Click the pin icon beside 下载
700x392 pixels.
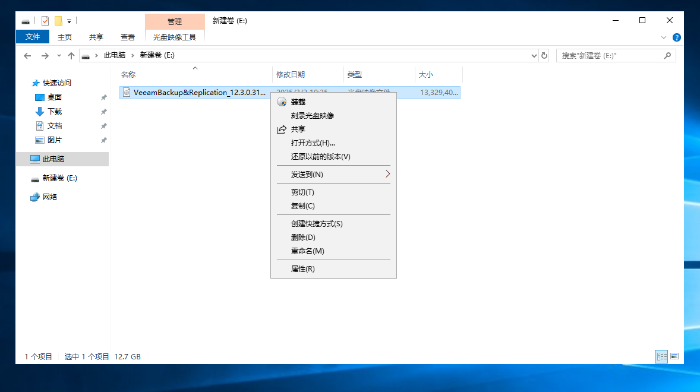point(103,112)
